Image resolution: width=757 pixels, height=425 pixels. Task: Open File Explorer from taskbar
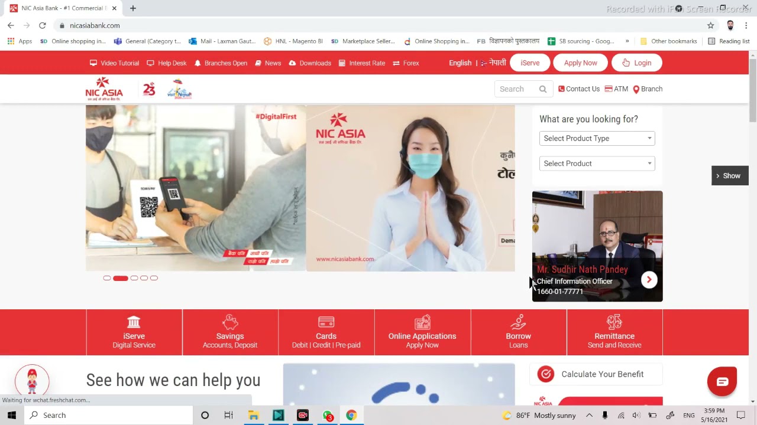254,416
